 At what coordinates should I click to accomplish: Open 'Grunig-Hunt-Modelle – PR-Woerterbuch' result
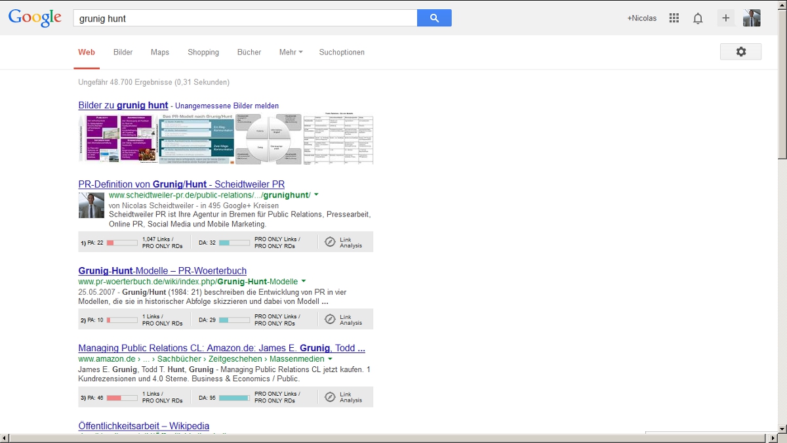(163, 271)
